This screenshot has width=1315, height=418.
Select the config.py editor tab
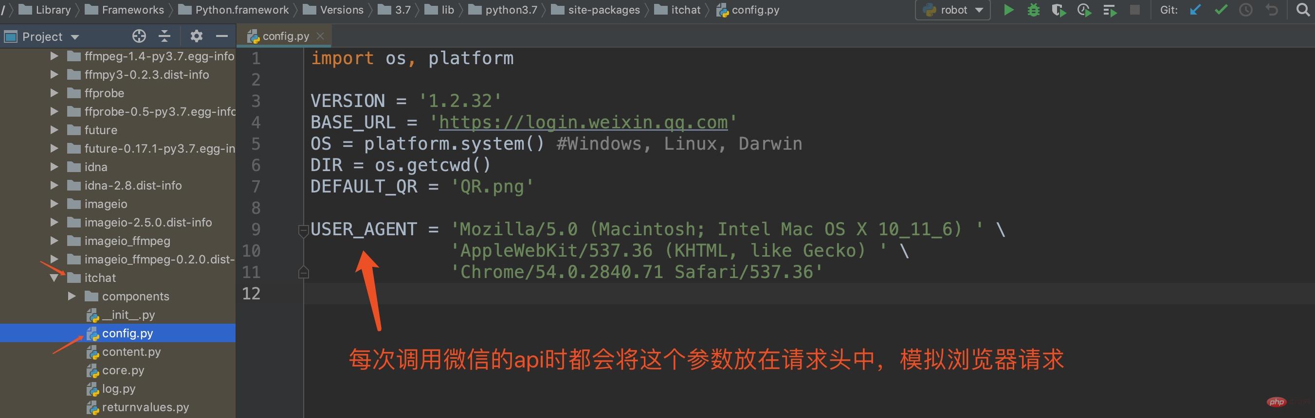point(285,36)
